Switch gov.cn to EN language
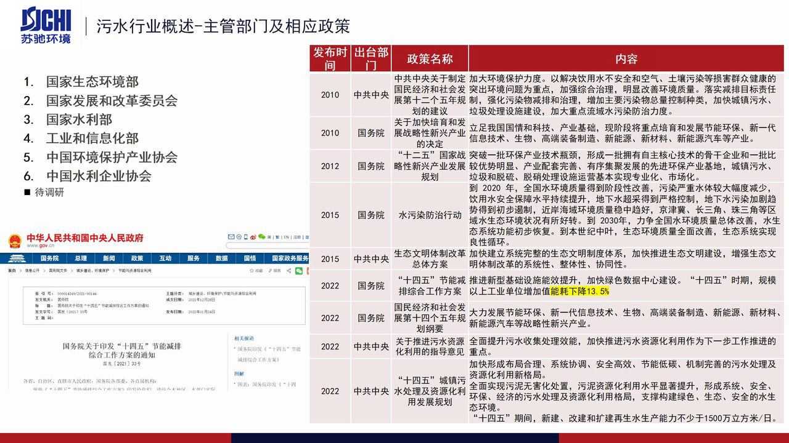 coord(286,237)
